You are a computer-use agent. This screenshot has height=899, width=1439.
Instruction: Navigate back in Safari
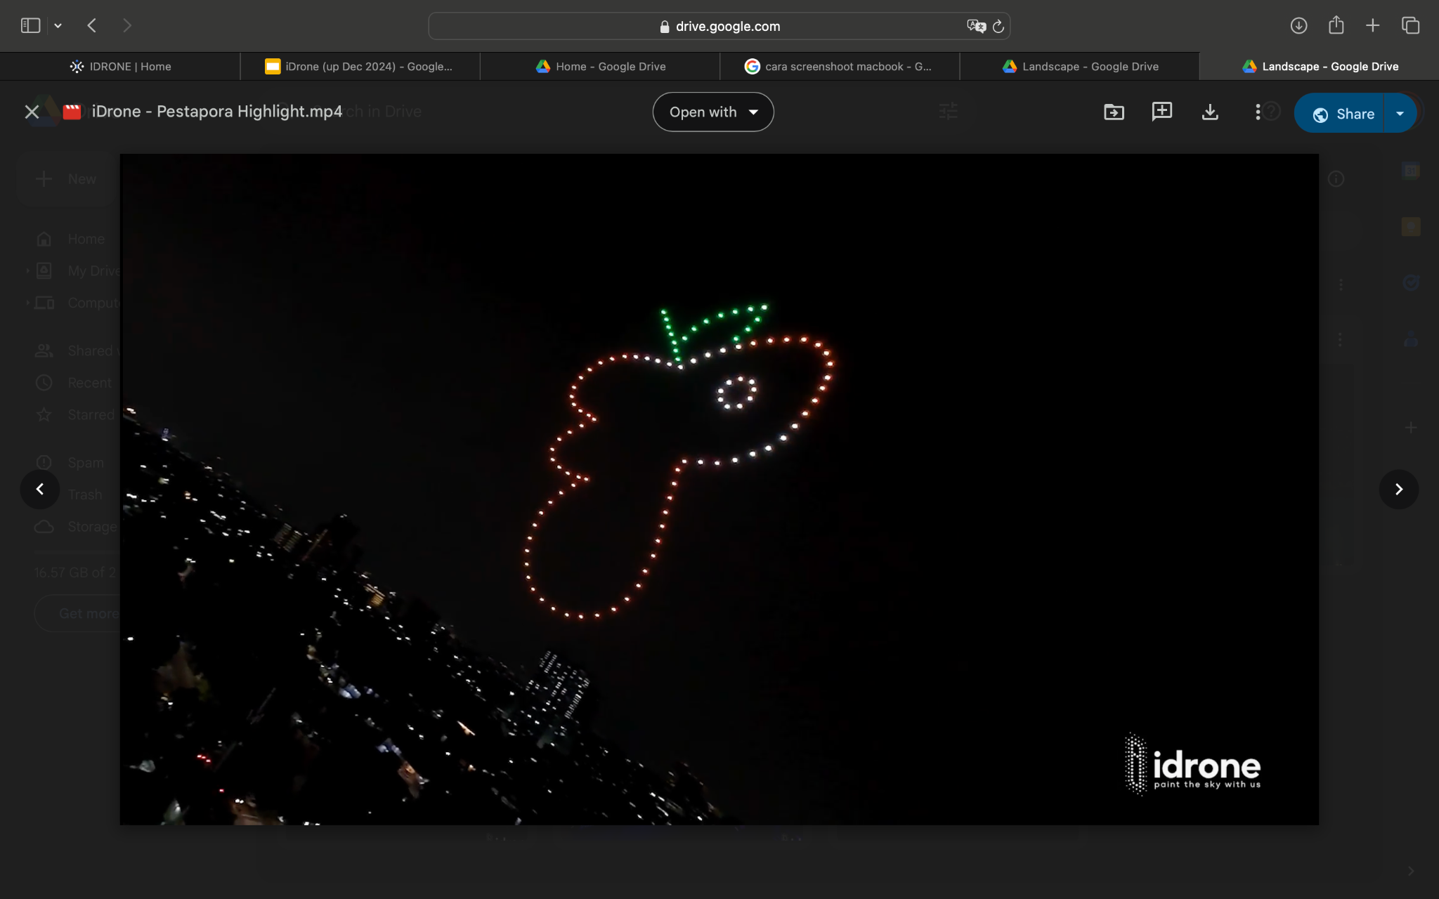tap(91, 26)
